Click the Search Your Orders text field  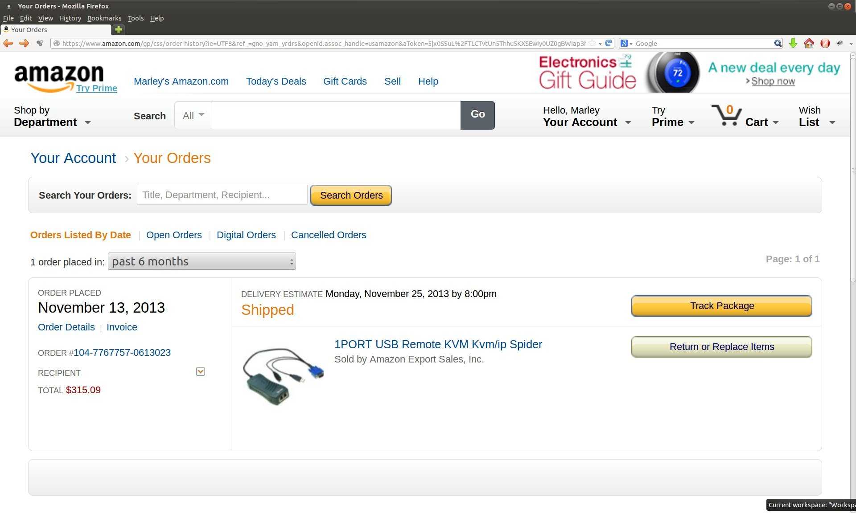click(222, 195)
